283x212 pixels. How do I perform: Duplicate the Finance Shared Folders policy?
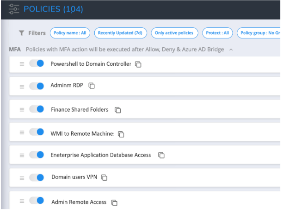(x=117, y=110)
